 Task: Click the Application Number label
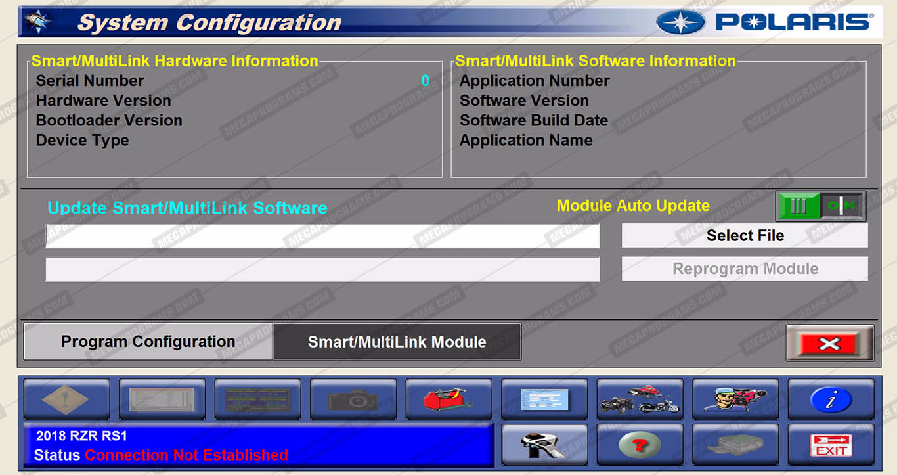tap(535, 81)
